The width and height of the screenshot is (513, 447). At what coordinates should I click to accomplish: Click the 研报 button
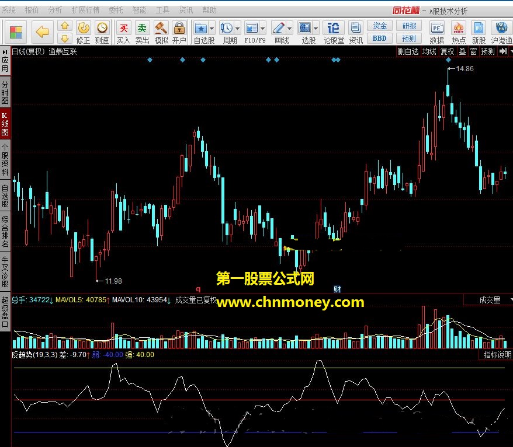pyautogui.click(x=409, y=26)
